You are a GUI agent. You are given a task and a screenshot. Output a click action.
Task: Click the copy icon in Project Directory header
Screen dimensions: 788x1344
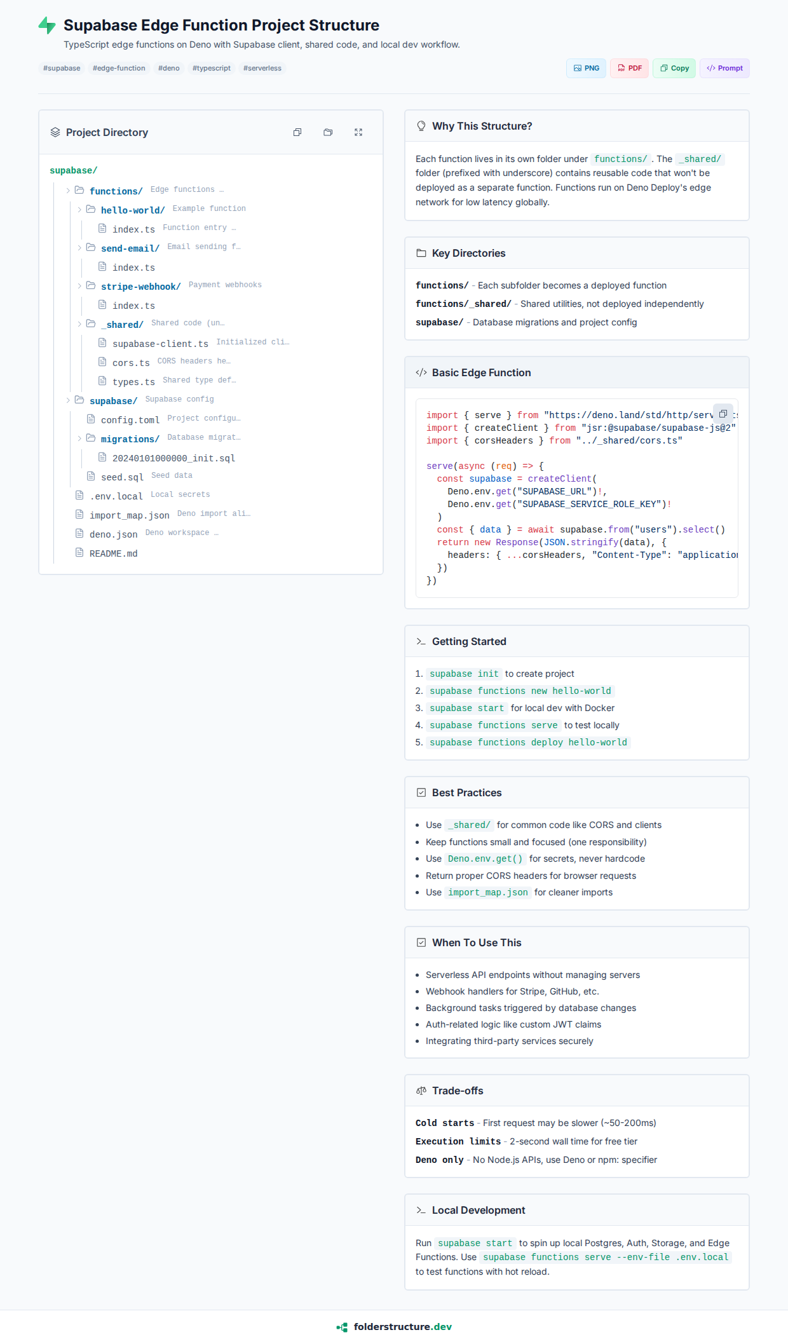pyautogui.click(x=297, y=132)
